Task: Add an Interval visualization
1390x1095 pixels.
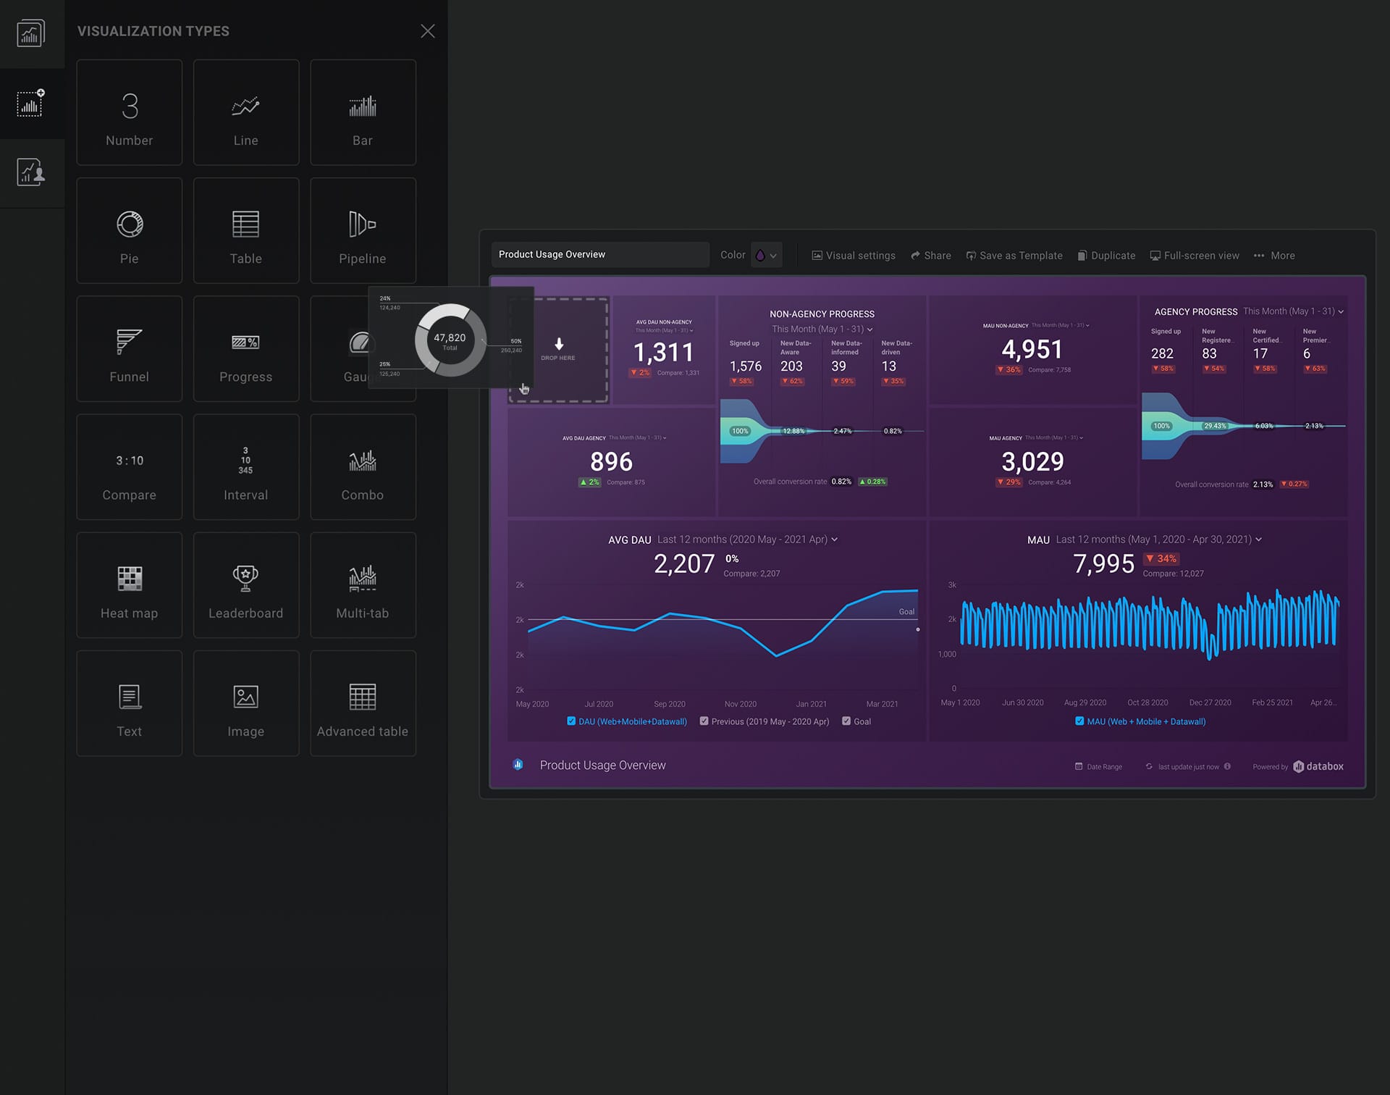Action: 246,466
